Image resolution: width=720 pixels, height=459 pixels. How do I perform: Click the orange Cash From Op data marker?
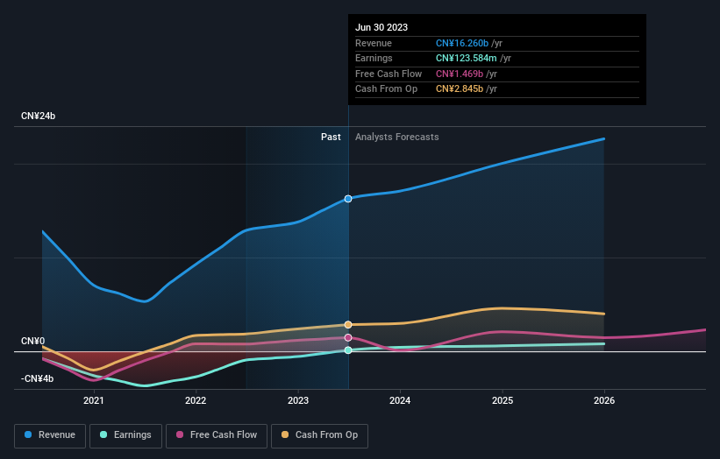click(348, 325)
